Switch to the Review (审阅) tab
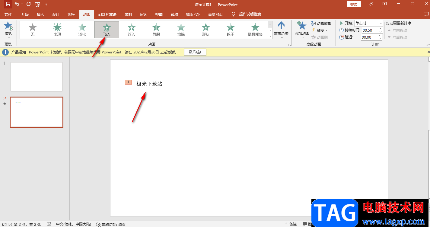Viewport: 430px width, 227px height. tap(144, 14)
